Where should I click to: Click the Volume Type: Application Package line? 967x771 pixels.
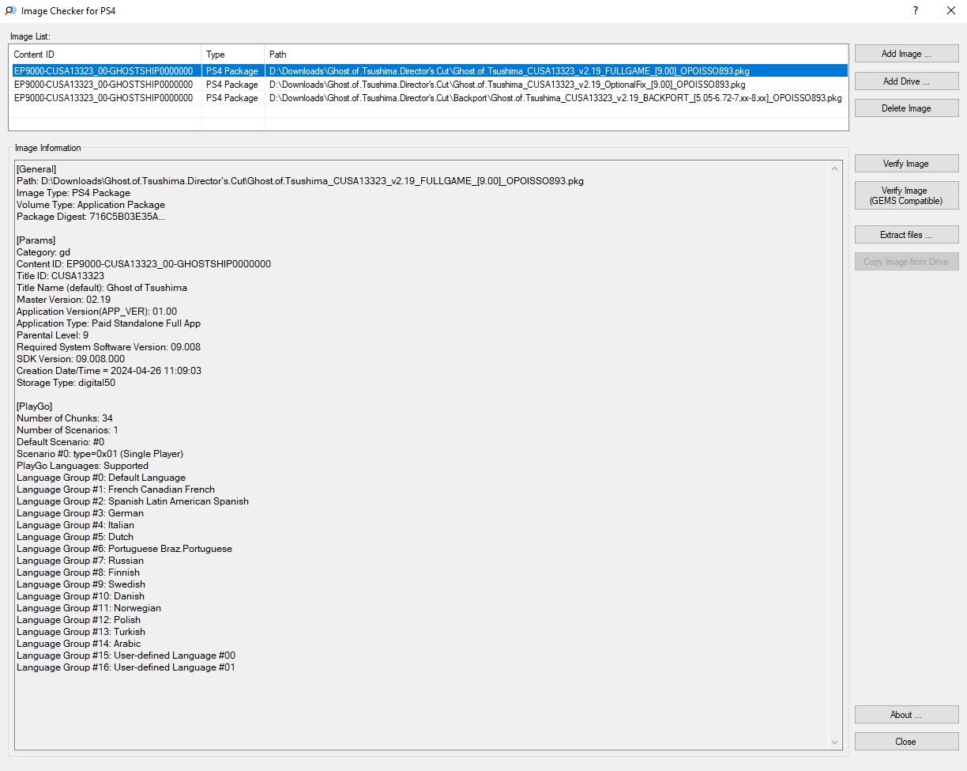[91, 205]
